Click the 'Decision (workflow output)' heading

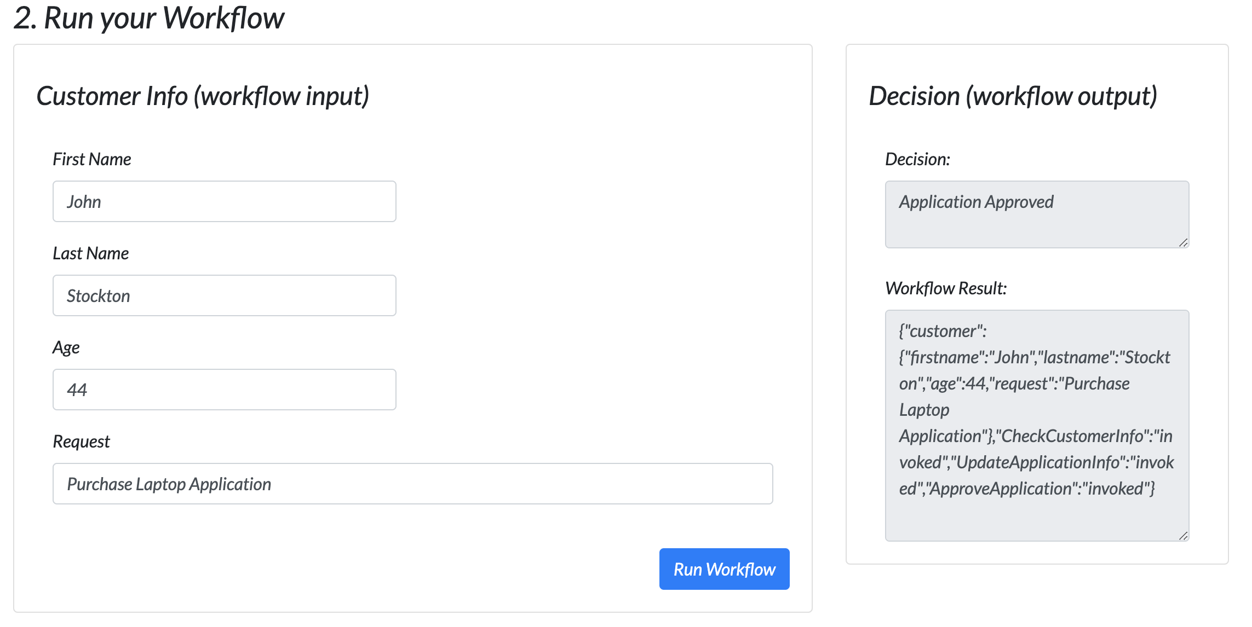tap(1013, 96)
